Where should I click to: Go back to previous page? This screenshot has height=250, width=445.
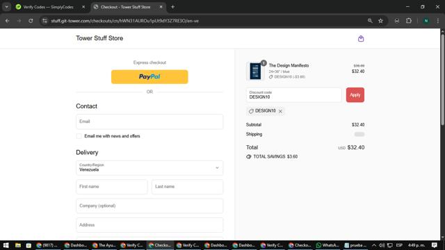[8, 21]
